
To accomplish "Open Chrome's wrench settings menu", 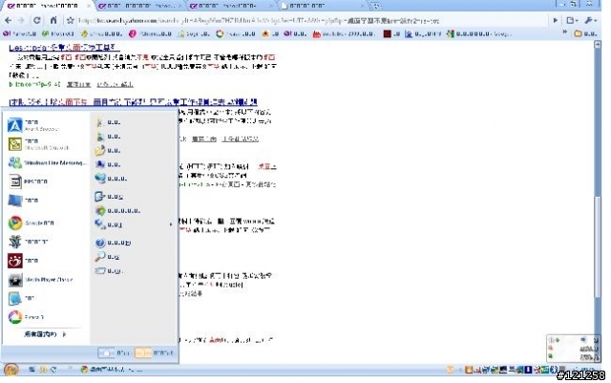I will point(591,21).
